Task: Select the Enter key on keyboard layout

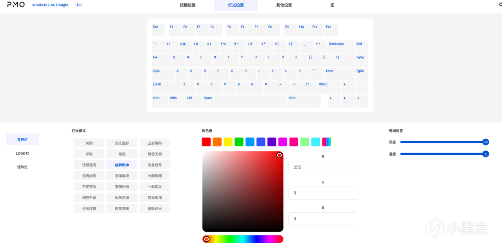Action: point(340,74)
